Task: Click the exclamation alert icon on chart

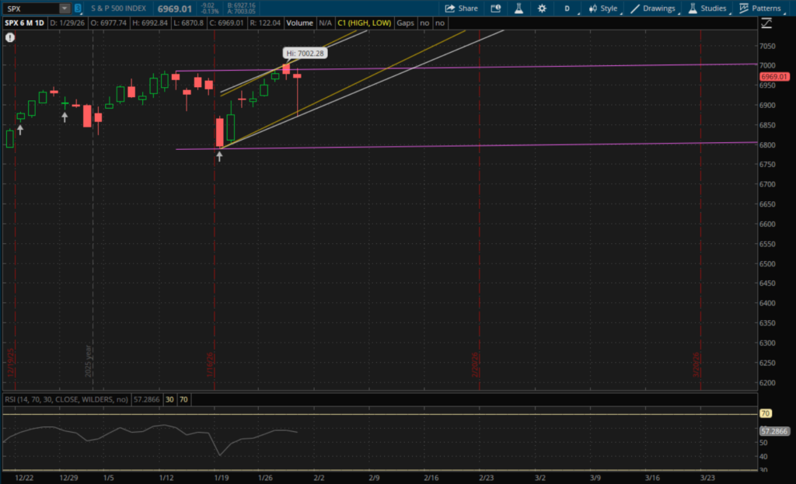Action: [10, 37]
